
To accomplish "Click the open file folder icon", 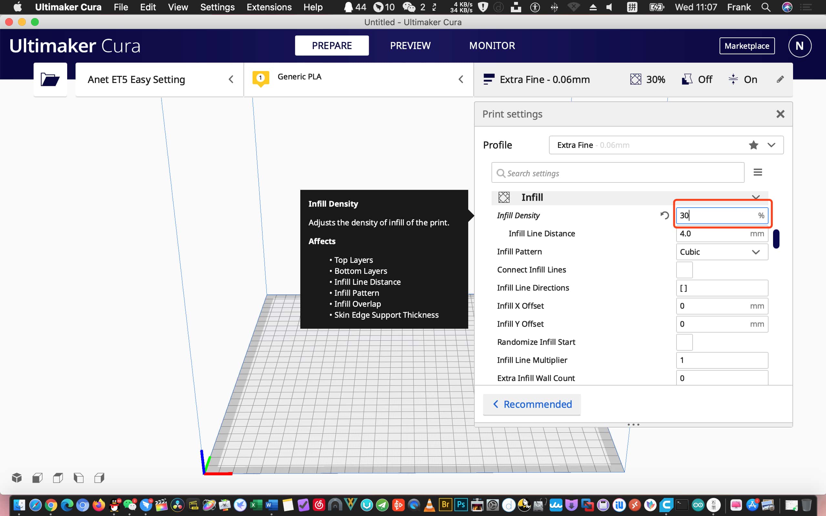I will coord(50,79).
